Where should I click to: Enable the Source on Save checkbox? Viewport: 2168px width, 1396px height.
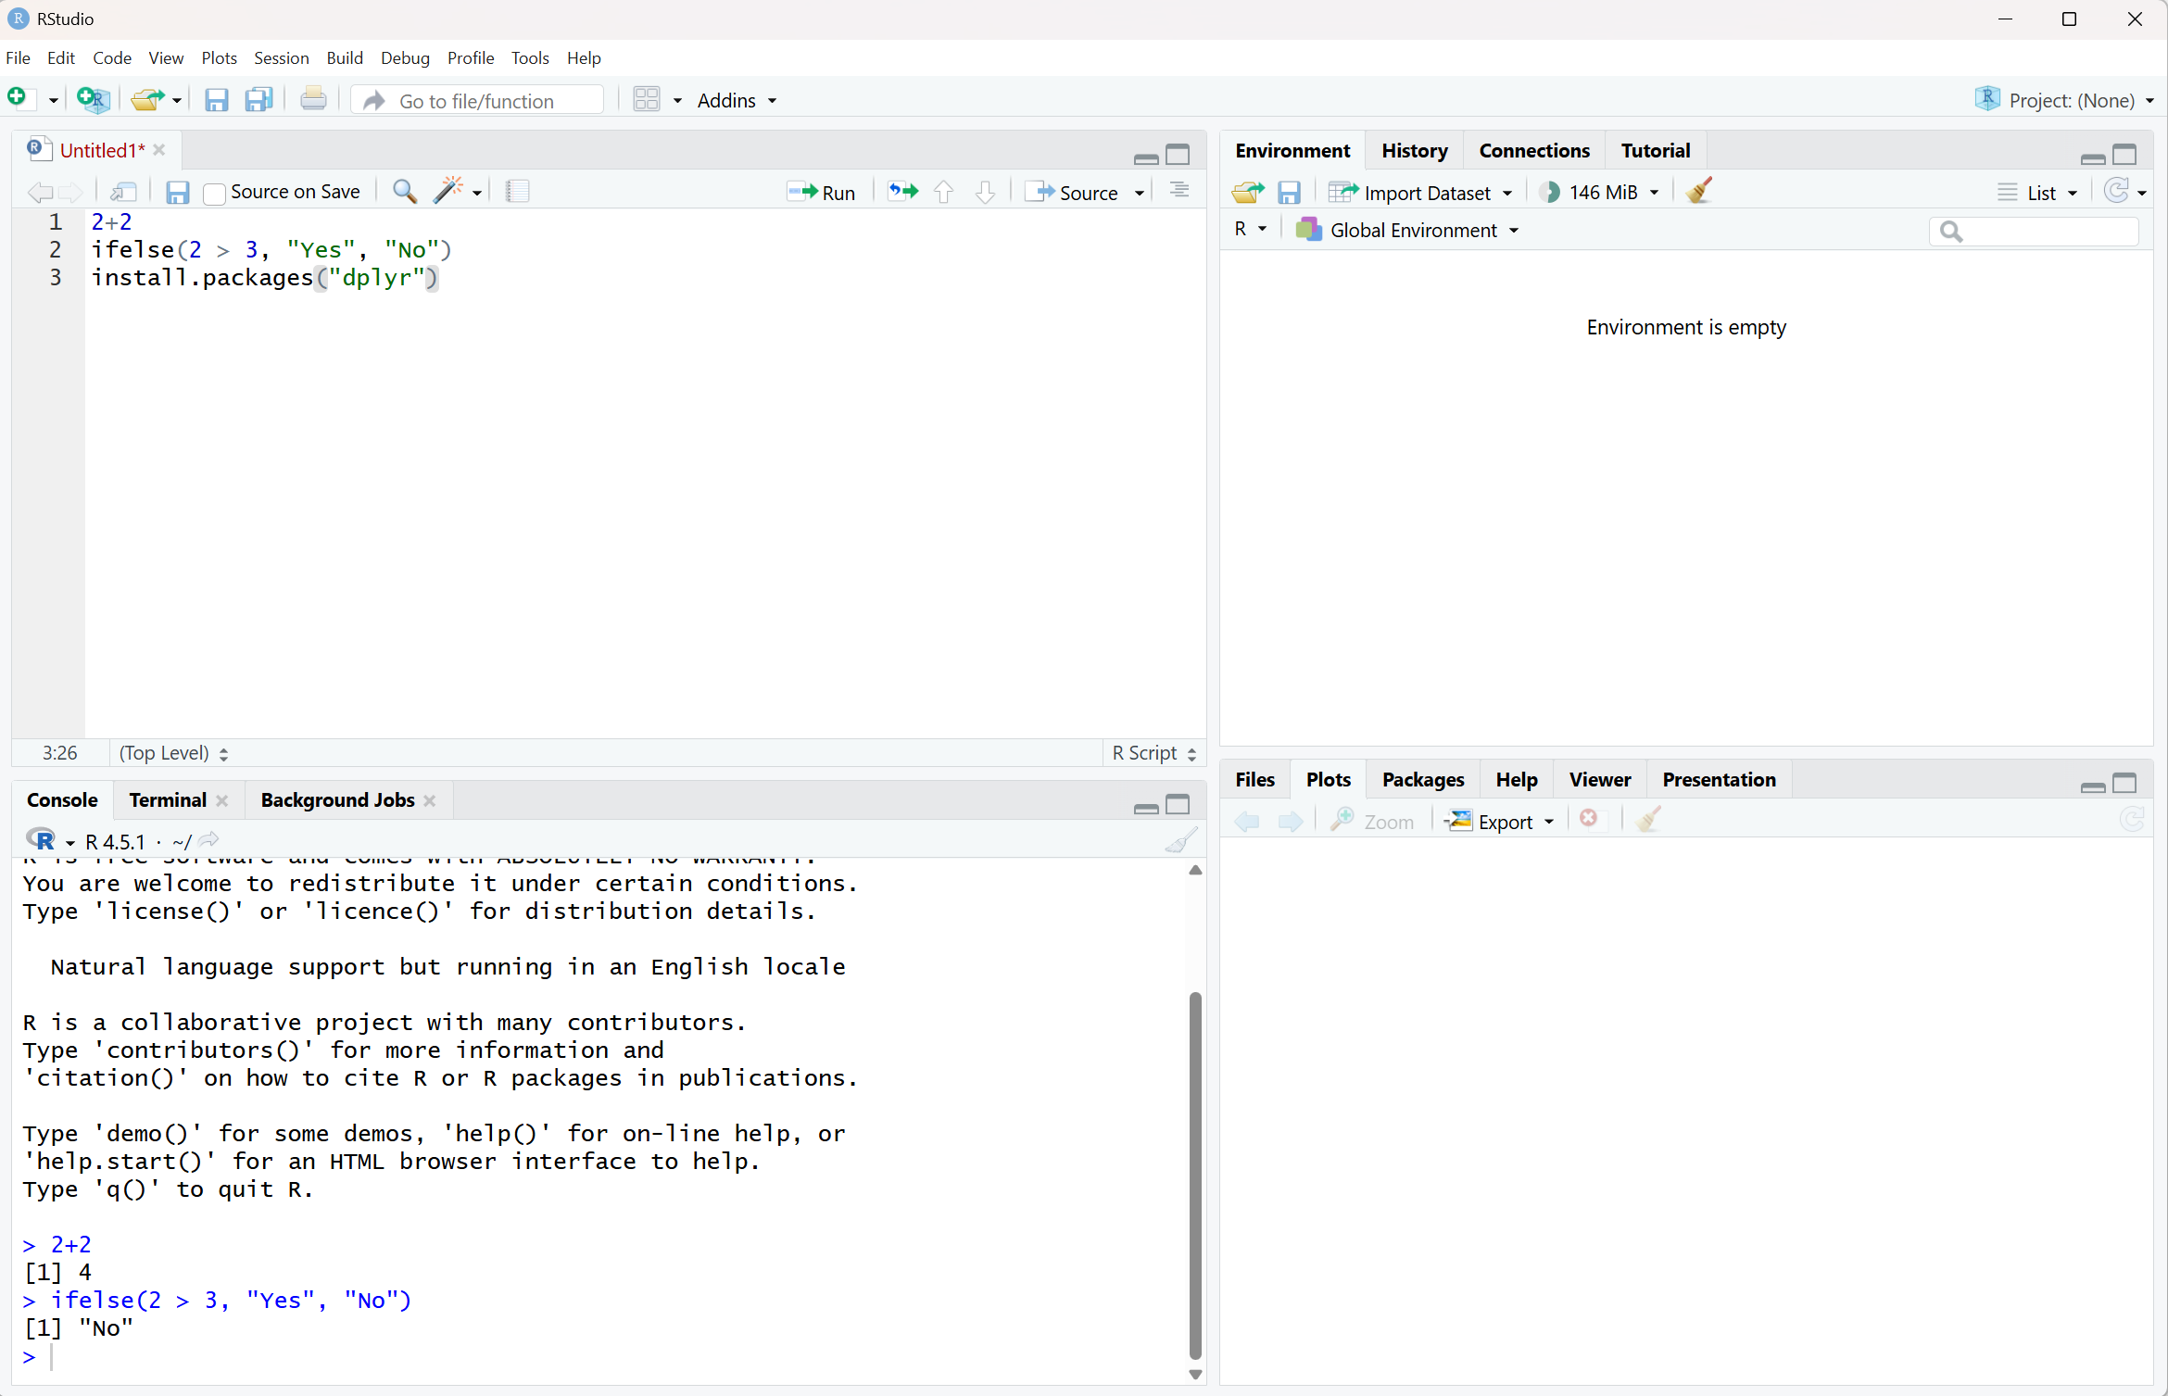pyautogui.click(x=214, y=193)
